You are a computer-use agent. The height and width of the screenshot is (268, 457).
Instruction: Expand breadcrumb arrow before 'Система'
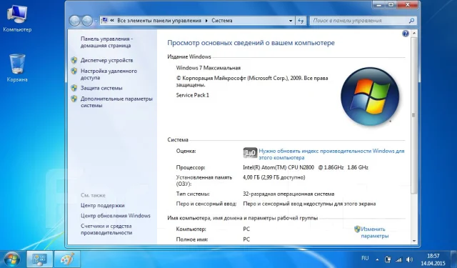[206, 21]
